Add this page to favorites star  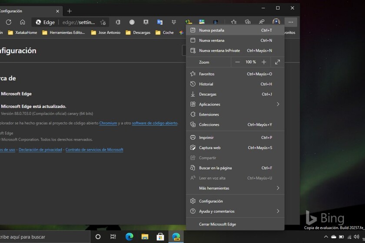[103, 22]
